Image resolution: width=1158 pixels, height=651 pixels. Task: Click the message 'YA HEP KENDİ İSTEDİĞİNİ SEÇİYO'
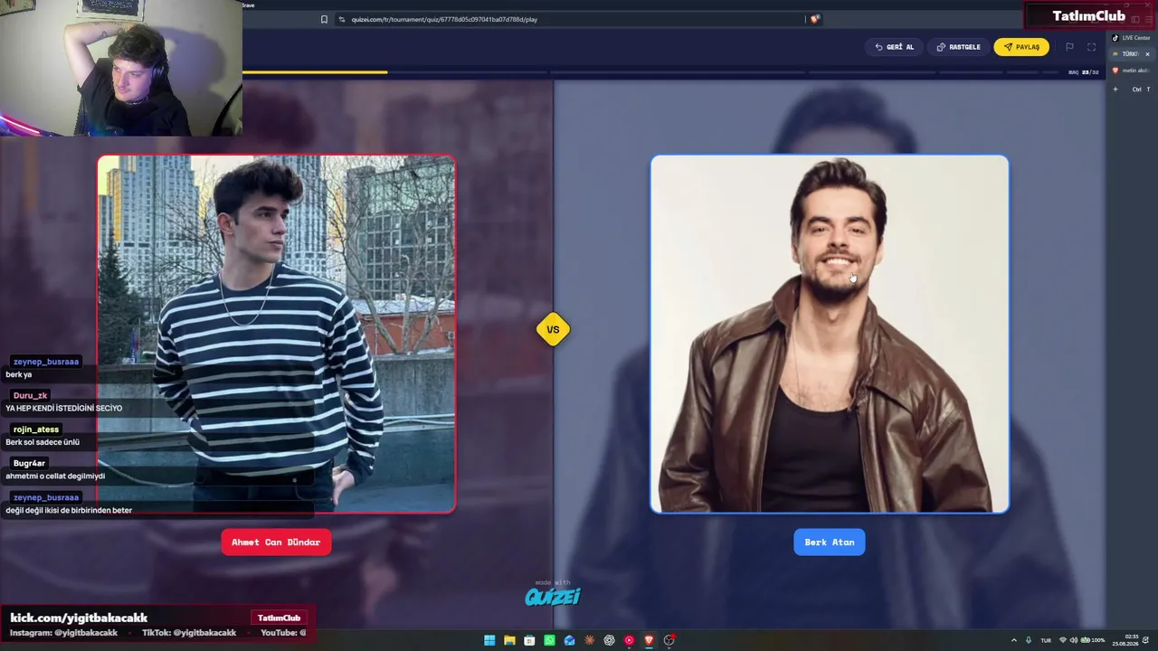point(63,409)
